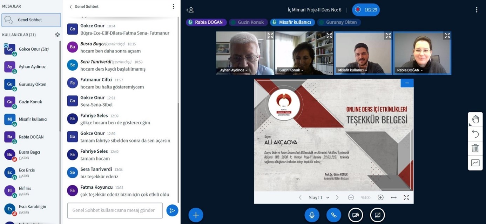Image resolution: width=486 pixels, height=224 pixels.
Task: Select the hand pan tool in whiteboard toolbar
Action: coord(475,120)
